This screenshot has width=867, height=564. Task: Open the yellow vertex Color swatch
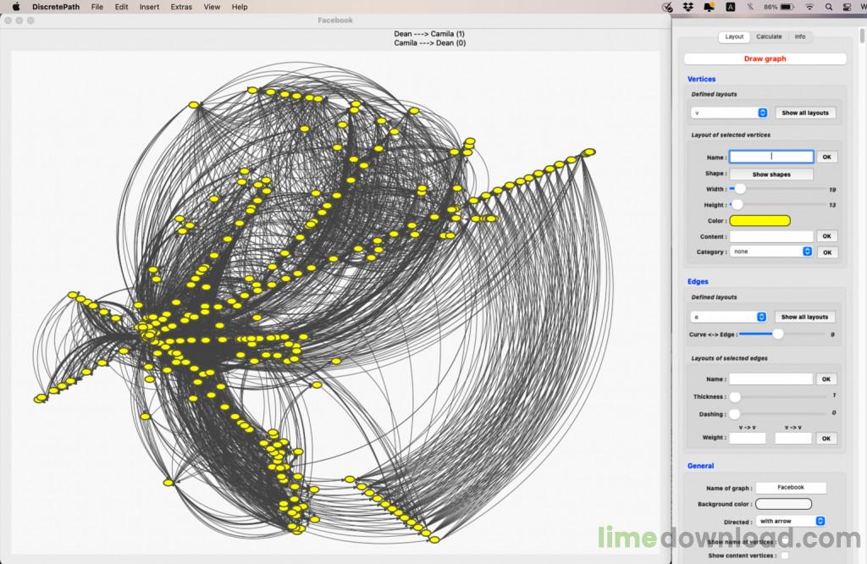pyautogui.click(x=759, y=221)
